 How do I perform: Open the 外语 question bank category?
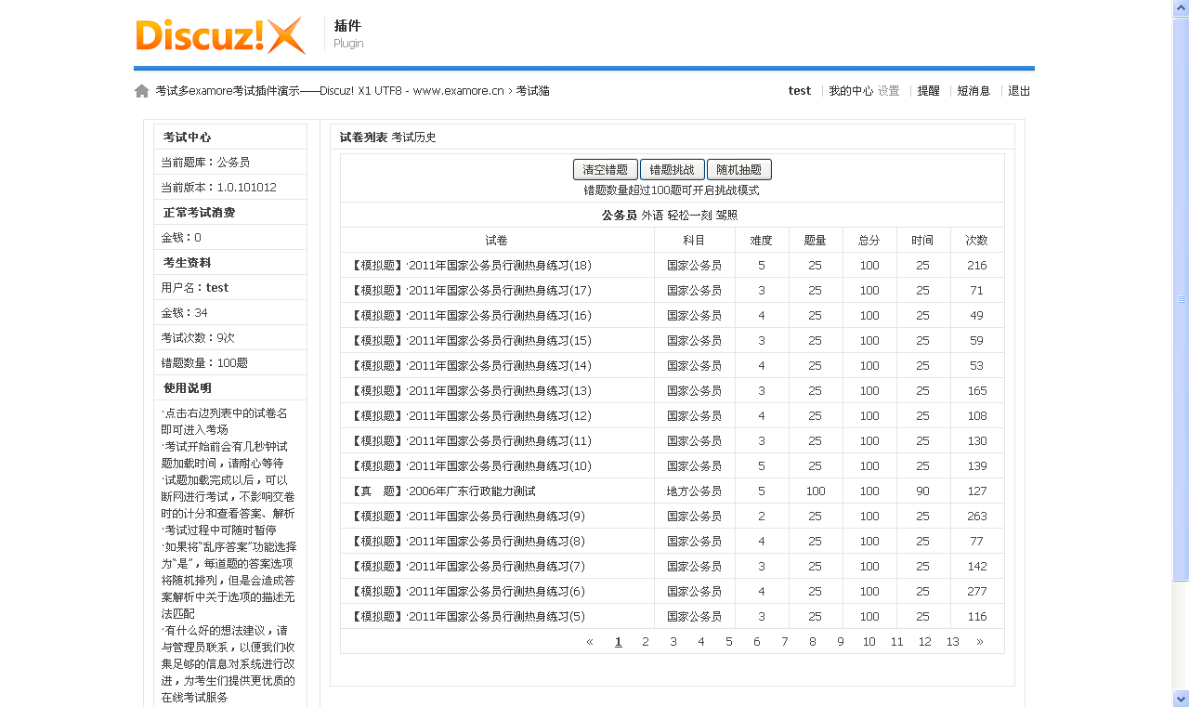[x=653, y=214]
